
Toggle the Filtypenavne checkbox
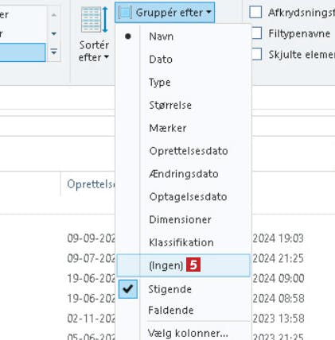[x=256, y=33]
